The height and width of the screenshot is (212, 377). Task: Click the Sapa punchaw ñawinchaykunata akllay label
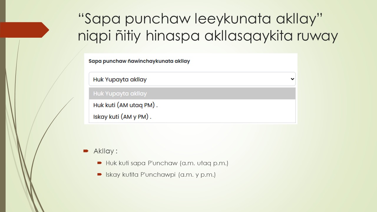tap(139, 61)
